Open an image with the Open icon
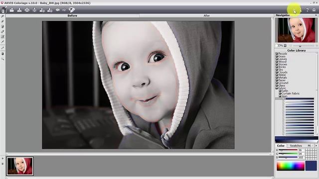 point(12,10)
